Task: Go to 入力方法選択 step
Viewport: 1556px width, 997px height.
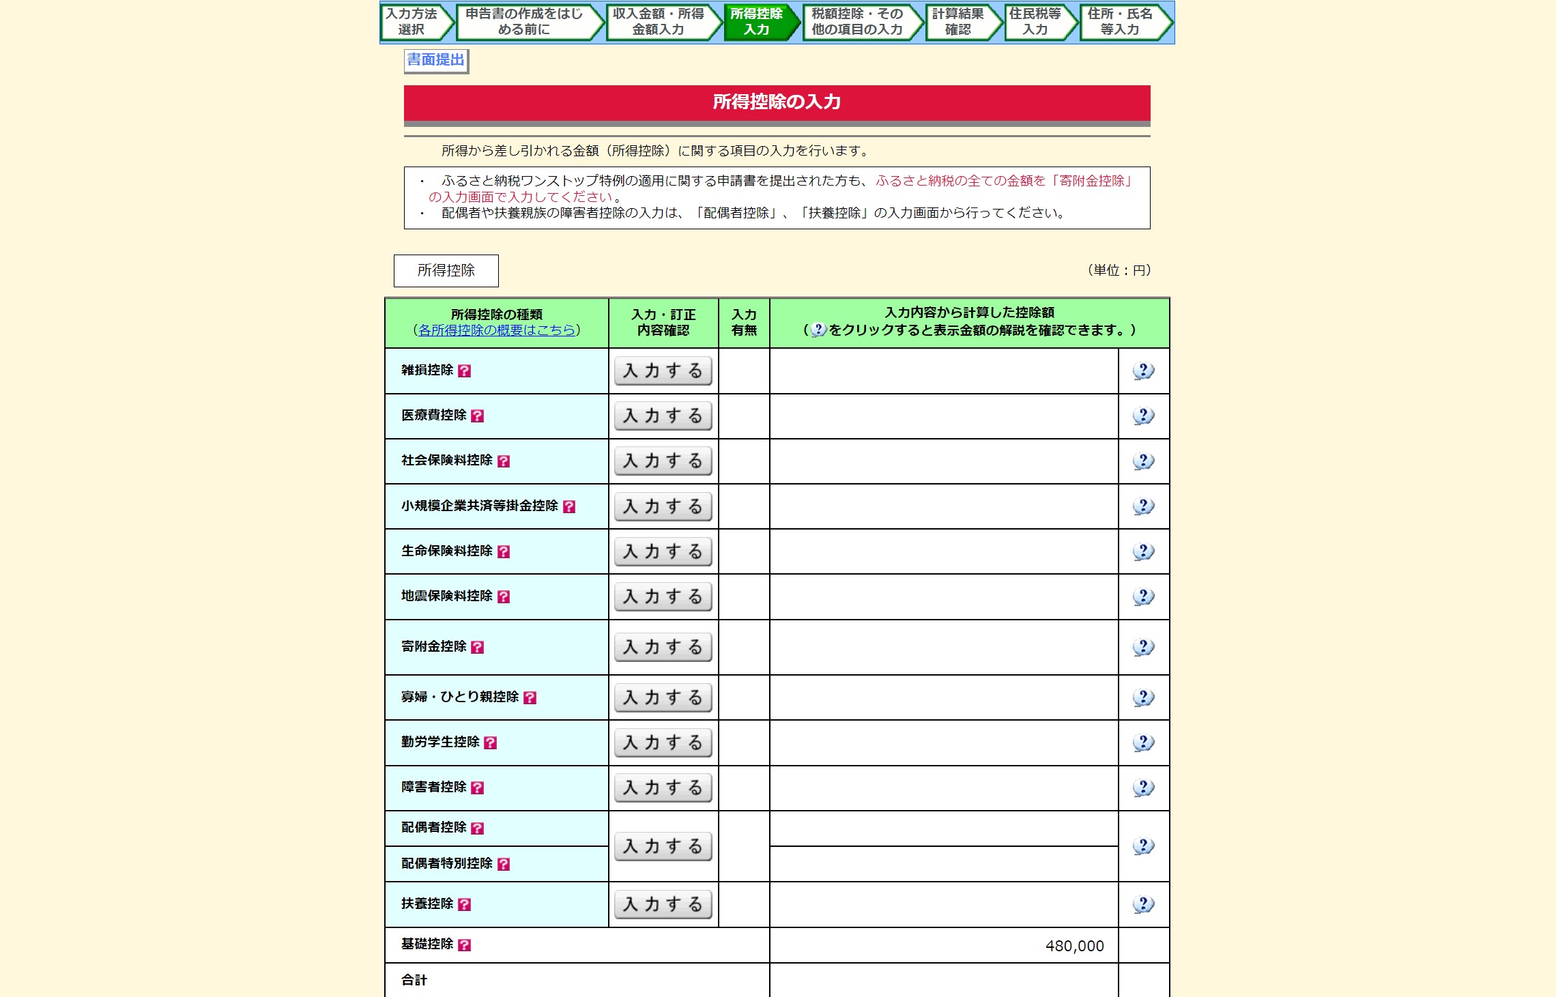Action: click(417, 22)
